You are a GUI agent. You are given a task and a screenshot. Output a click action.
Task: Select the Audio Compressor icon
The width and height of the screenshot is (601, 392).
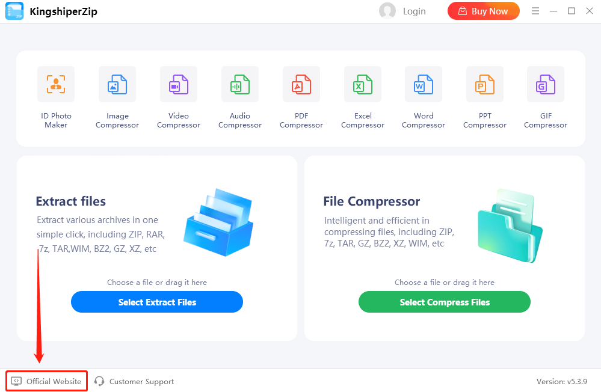(x=240, y=84)
